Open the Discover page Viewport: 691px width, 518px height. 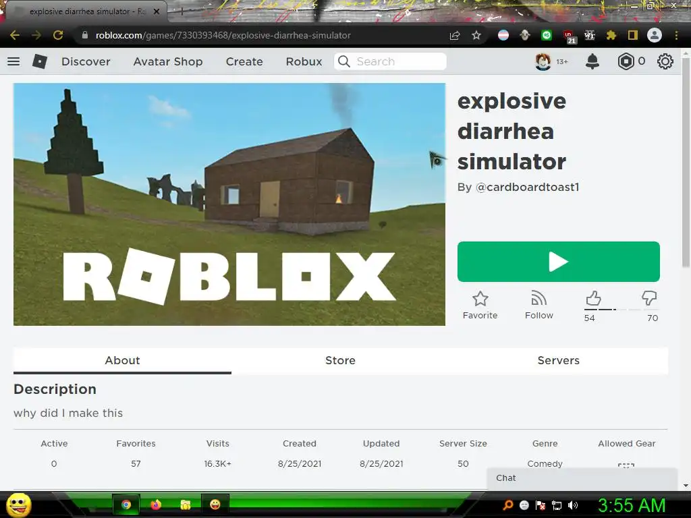[86, 61]
